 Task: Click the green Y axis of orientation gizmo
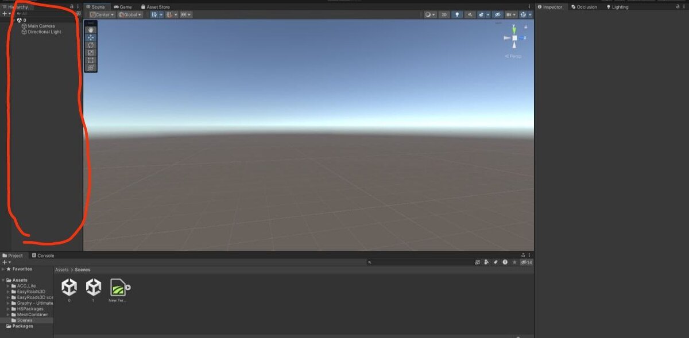(x=514, y=29)
